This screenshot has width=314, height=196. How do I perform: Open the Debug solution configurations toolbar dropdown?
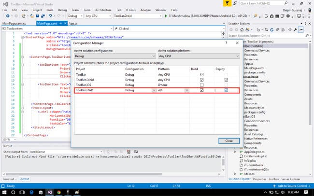(x=75, y=16)
